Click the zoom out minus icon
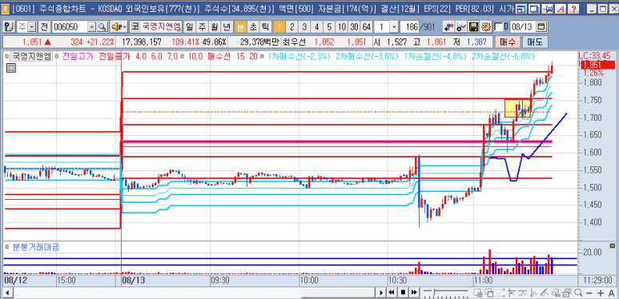The image size is (619, 299). (589, 293)
